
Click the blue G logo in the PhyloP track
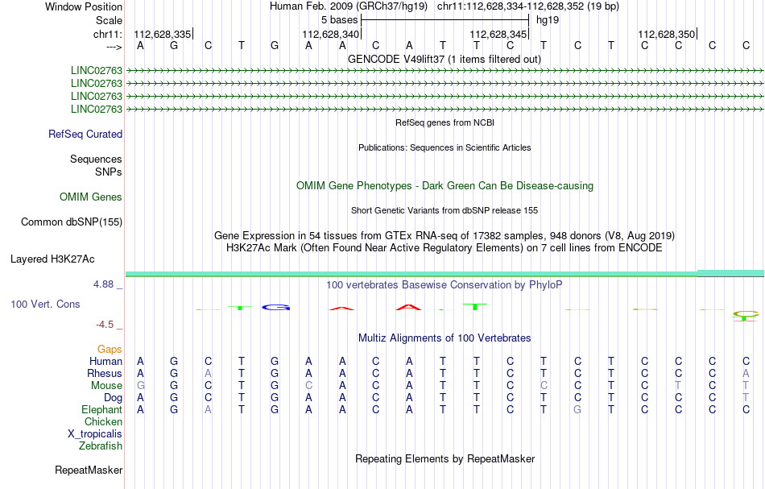[x=275, y=308]
